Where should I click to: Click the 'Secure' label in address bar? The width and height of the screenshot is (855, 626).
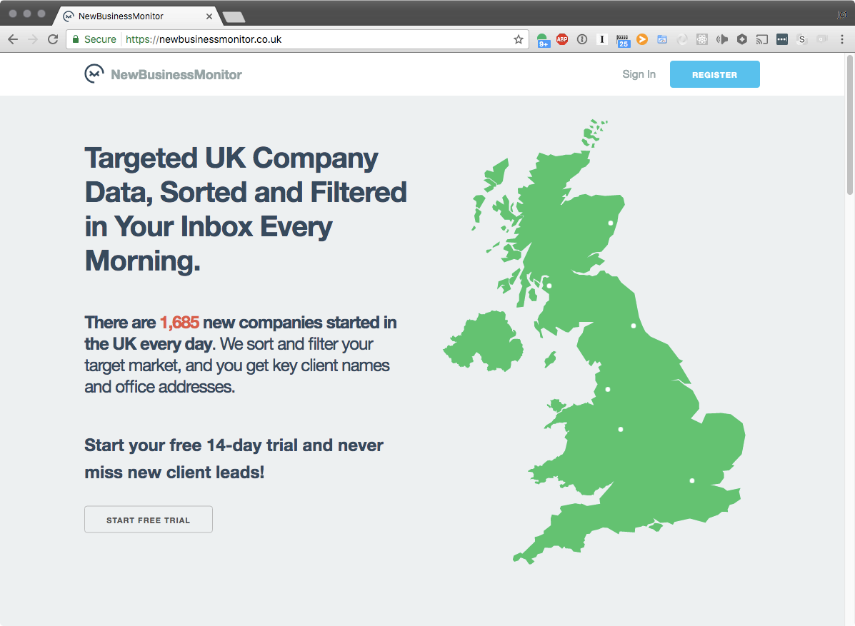click(x=100, y=39)
